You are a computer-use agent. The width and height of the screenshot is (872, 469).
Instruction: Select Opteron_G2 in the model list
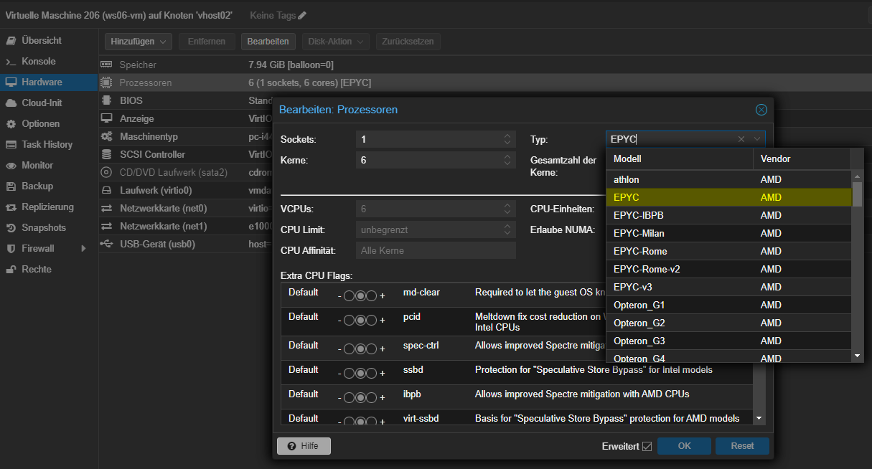[639, 323]
